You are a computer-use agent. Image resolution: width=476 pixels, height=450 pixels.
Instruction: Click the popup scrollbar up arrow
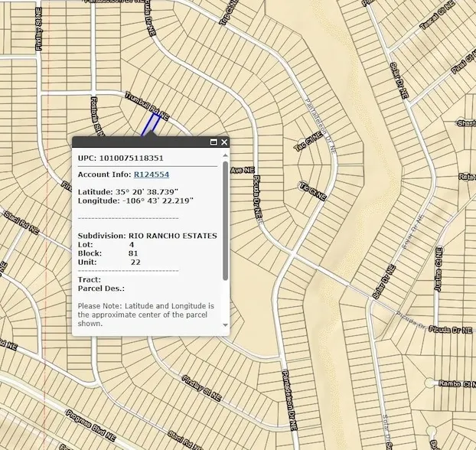pos(225,155)
